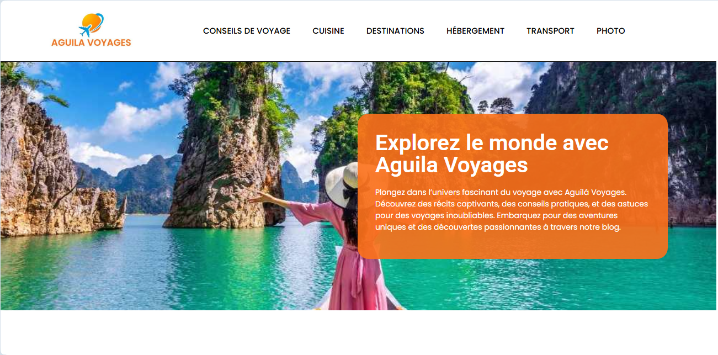Image resolution: width=718 pixels, height=355 pixels.
Task: Click the AGUILA VOYAGES logo text
Action: [x=91, y=43]
